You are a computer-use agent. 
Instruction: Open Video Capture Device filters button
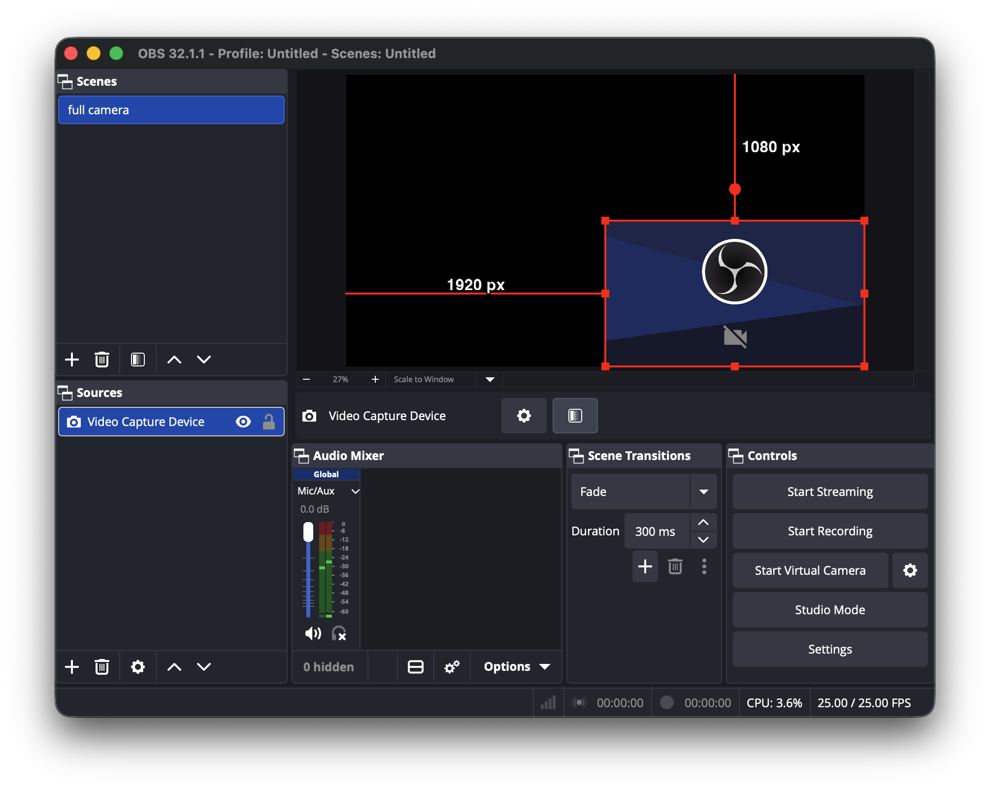click(575, 416)
